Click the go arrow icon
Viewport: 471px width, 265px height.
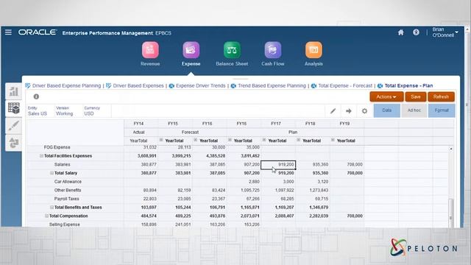(348, 111)
